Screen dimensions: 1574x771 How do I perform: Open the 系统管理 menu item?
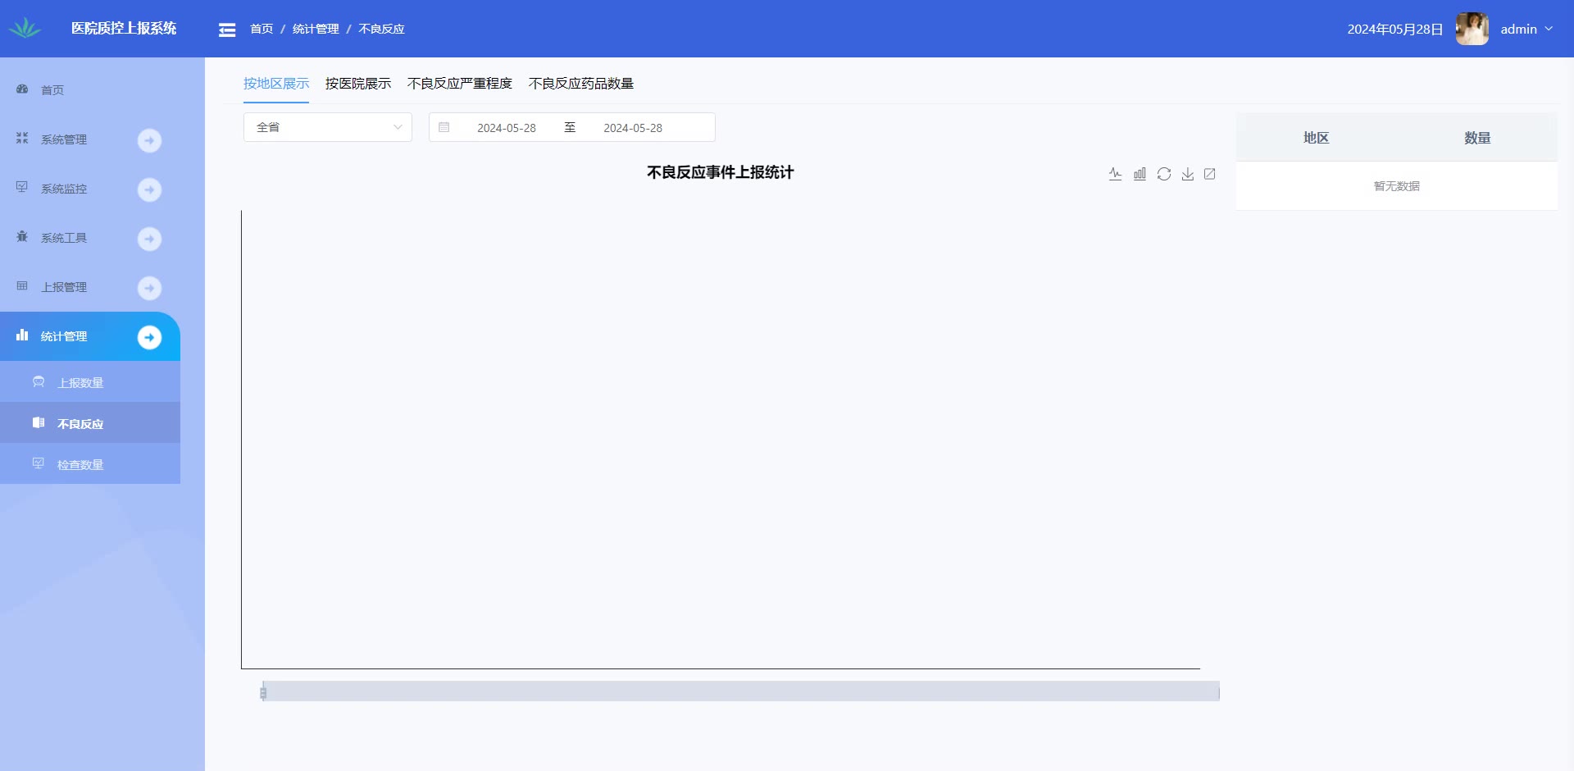(90, 139)
